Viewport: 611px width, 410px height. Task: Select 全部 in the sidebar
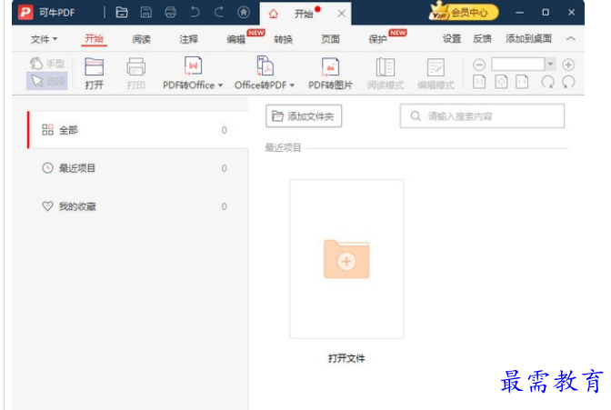point(137,130)
